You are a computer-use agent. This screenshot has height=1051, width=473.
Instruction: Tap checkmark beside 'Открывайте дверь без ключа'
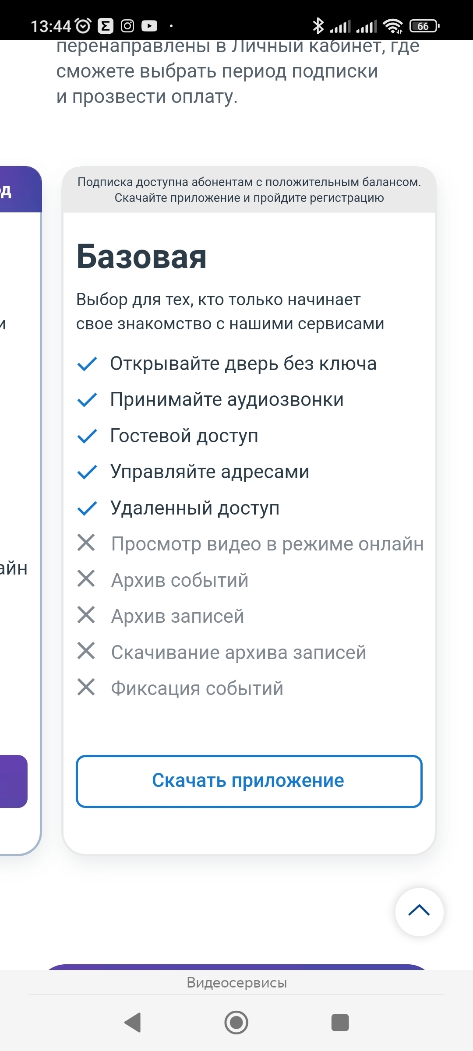point(87,364)
